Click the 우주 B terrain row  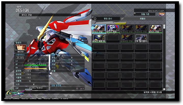click(x=68, y=58)
